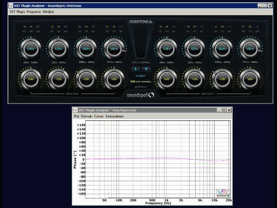Image resolution: width=277 pixels, height=208 pixels.
Task: Click the Overtone window title bar icon
Action: point(11,6)
